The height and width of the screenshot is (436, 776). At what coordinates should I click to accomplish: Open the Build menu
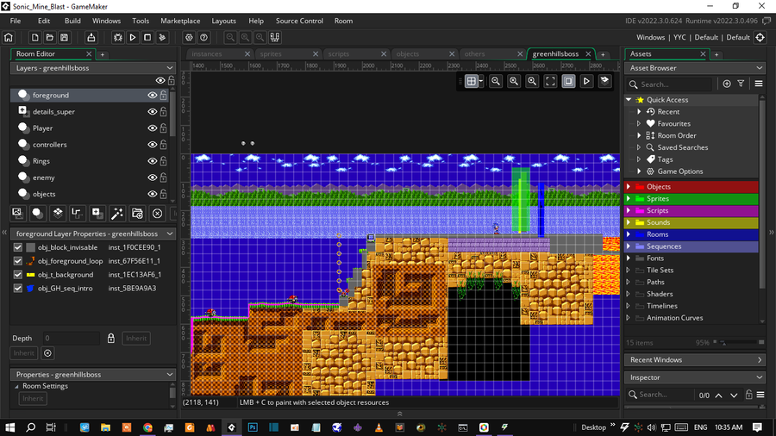[72, 21]
